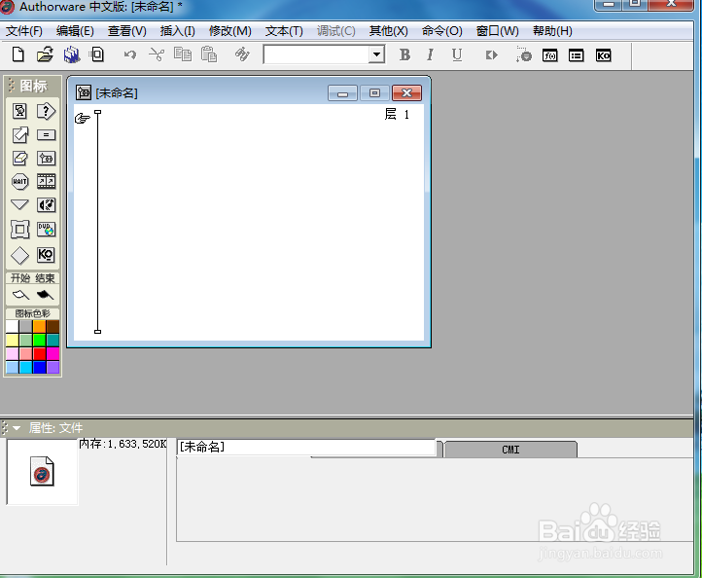Pick the white Start flag
This screenshot has height=578, width=702.
(20, 295)
